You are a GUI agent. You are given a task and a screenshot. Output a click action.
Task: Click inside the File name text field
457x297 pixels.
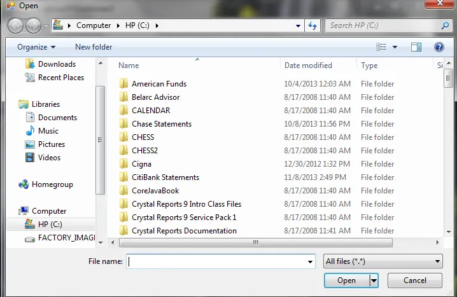(x=216, y=261)
